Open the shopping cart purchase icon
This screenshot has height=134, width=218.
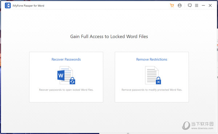[x=172, y=5]
